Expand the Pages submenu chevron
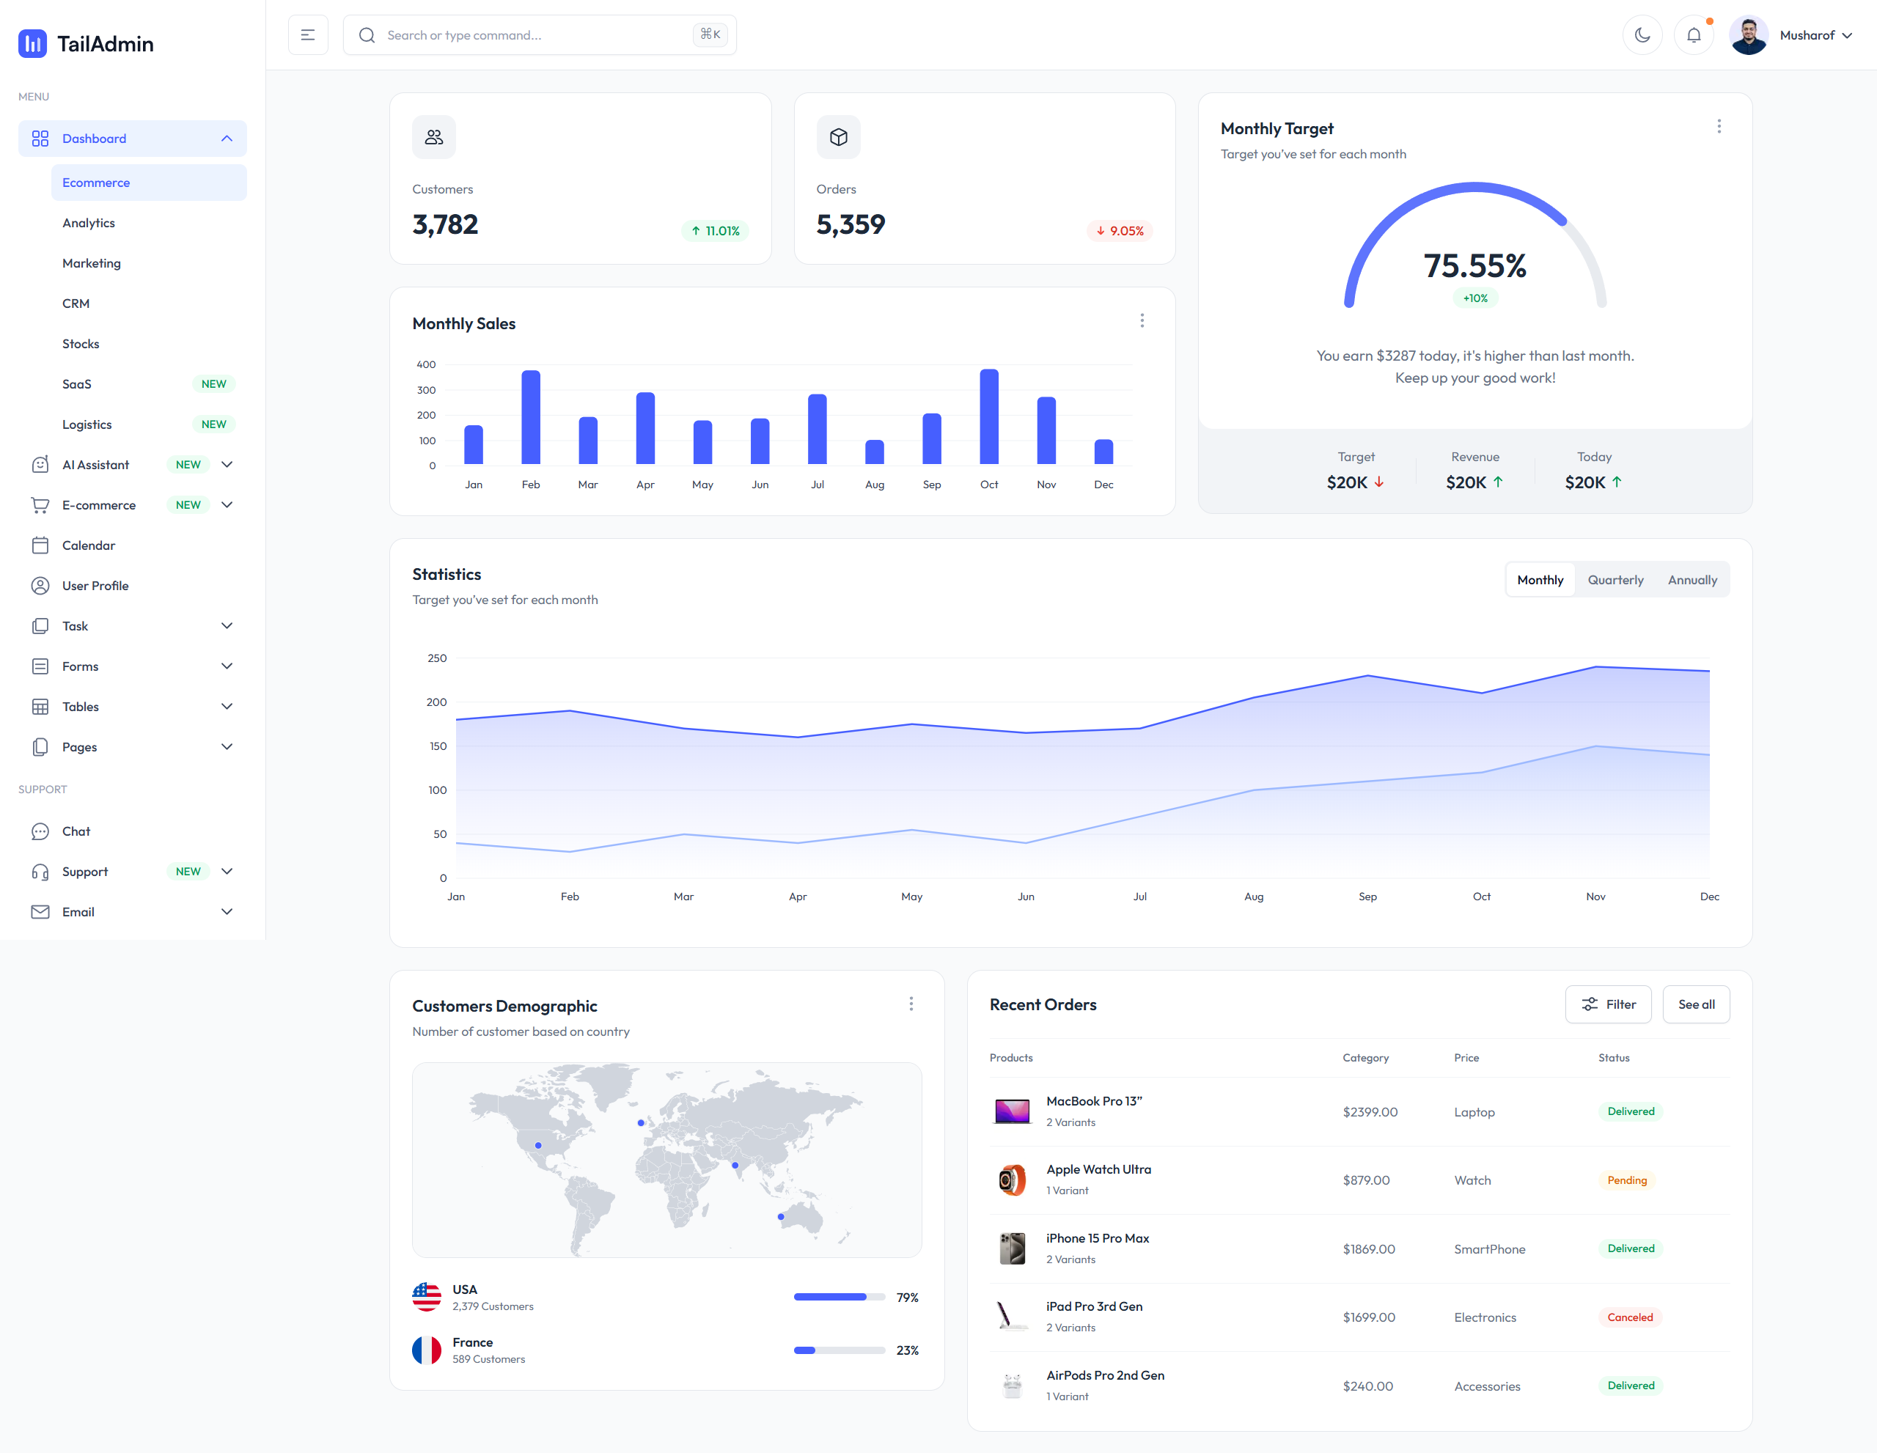Screen dimensions: 1877x1453 pos(227,748)
